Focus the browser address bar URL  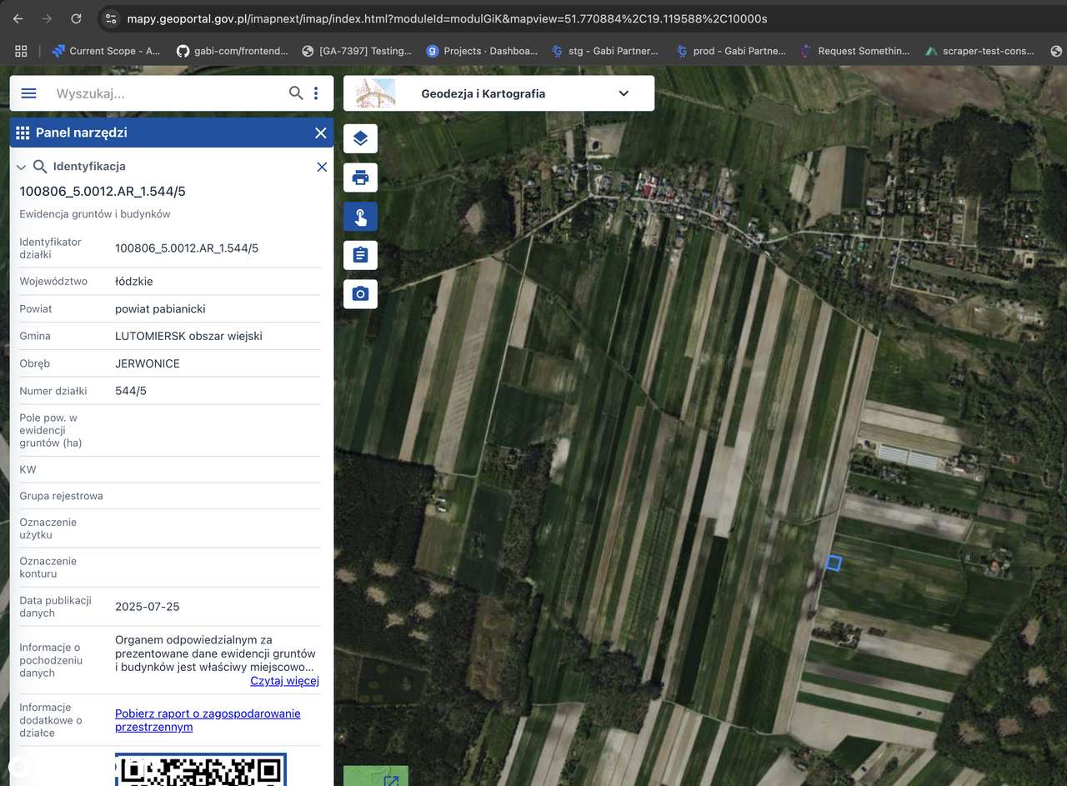447,18
